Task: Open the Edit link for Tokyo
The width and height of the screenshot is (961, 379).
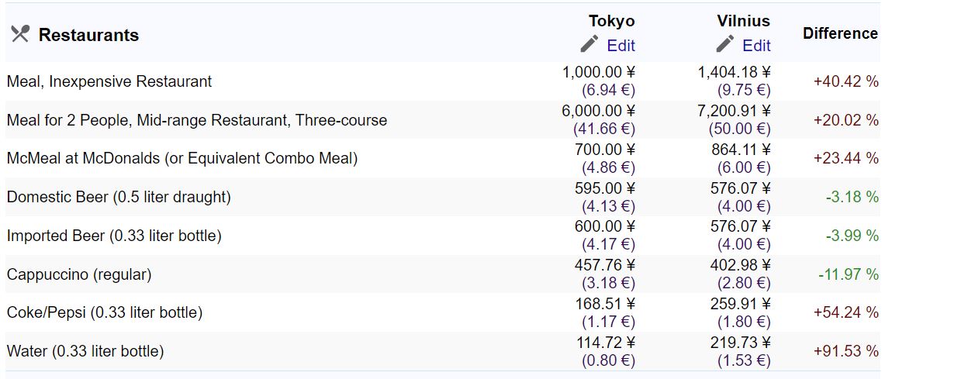Action: pyautogui.click(x=621, y=45)
